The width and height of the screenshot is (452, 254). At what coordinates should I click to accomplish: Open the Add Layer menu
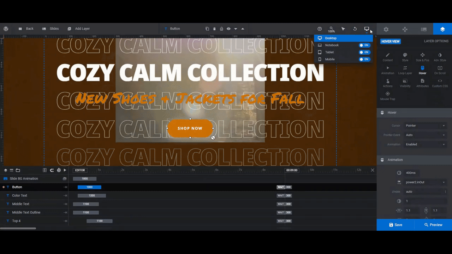[x=78, y=29]
